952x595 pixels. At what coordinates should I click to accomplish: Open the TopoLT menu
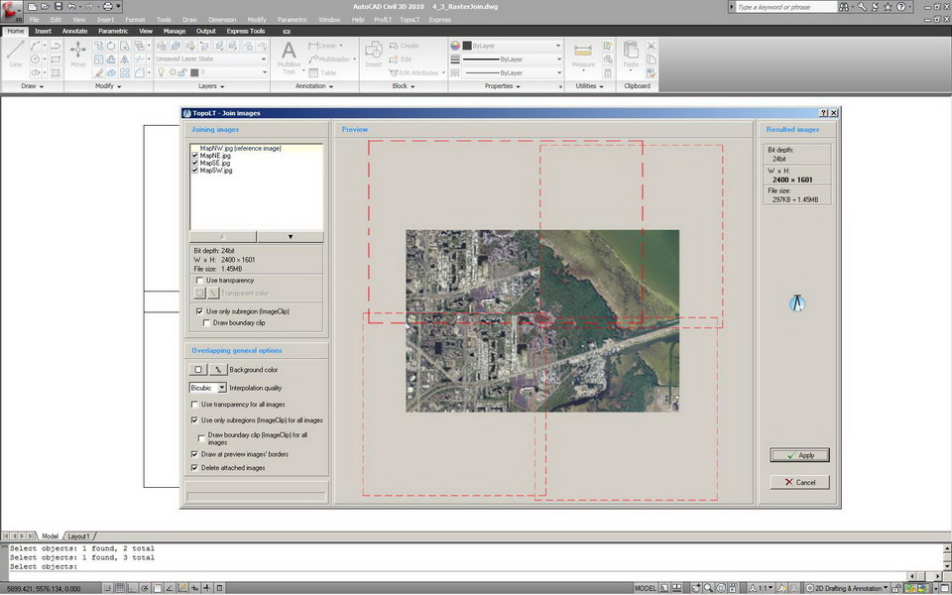[x=410, y=19]
